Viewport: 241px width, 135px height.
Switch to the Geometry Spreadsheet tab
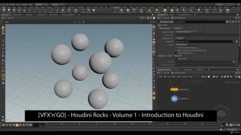click(68, 15)
